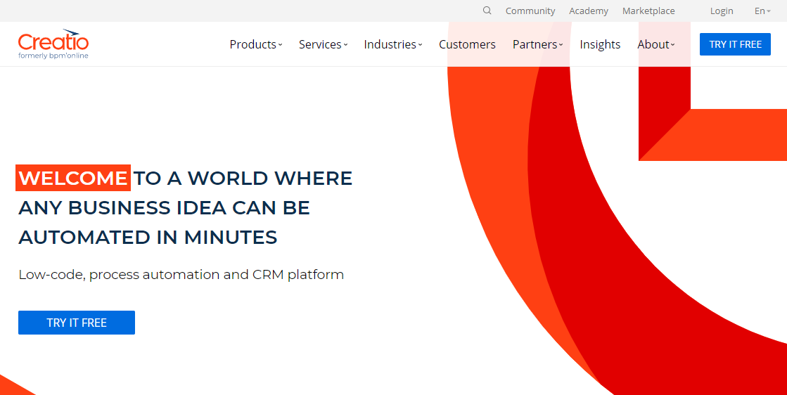
Task: Click 'AUTOMATED IN MINUTES' heading line
Action: click(x=148, y=237)
